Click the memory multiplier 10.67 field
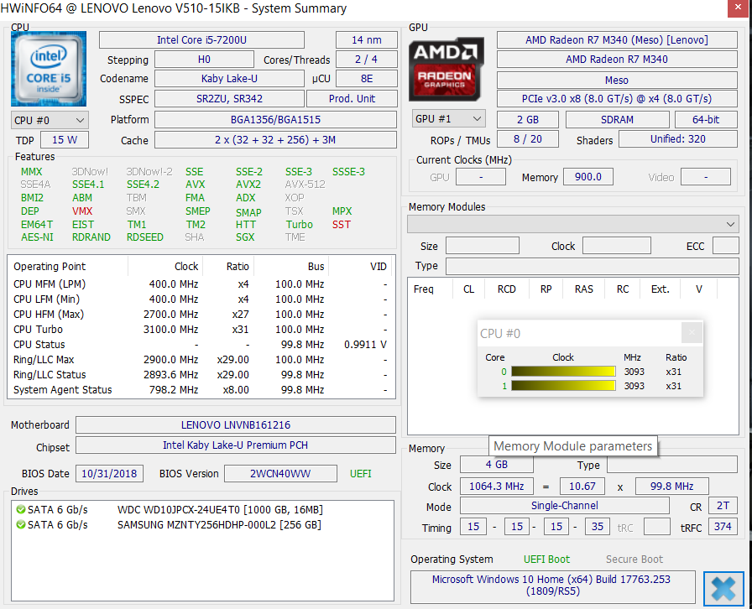 point(582,487)
